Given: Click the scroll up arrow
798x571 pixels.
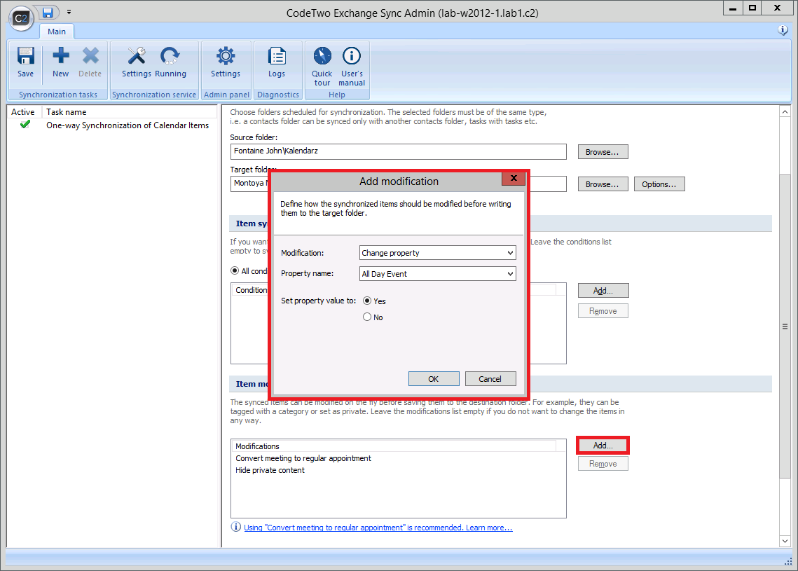Looking at the screenshot, I should pos(785,112).
